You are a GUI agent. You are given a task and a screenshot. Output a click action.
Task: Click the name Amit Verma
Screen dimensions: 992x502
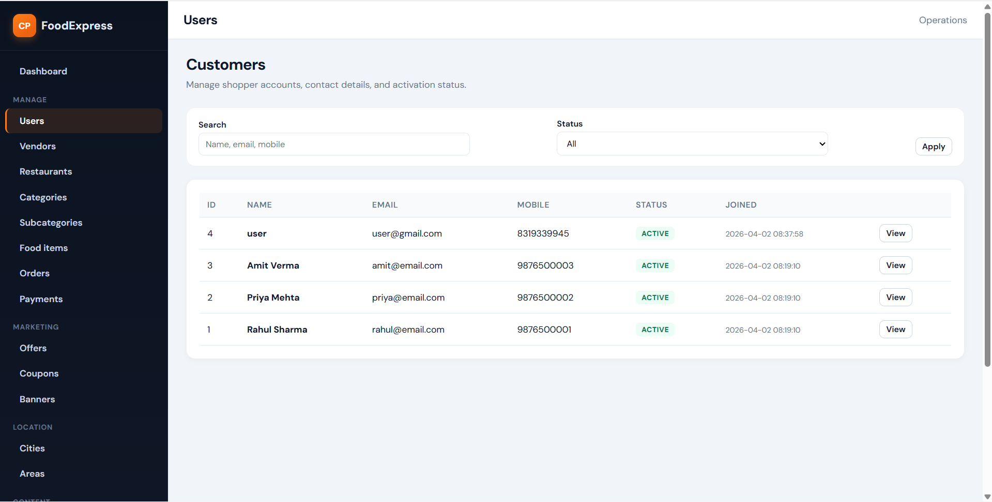(x=273, y=265)
